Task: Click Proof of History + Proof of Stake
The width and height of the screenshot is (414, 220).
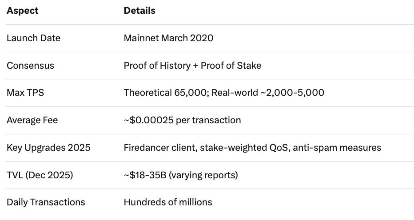Action: coord(192,66)
